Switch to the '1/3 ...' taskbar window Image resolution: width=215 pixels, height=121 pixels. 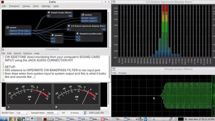pos(83,119)
